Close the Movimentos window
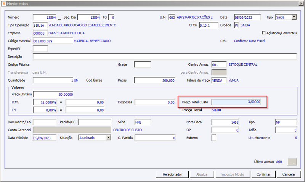Image resolution: width=305 pixels, height=182 pixels. click(301, 3)
